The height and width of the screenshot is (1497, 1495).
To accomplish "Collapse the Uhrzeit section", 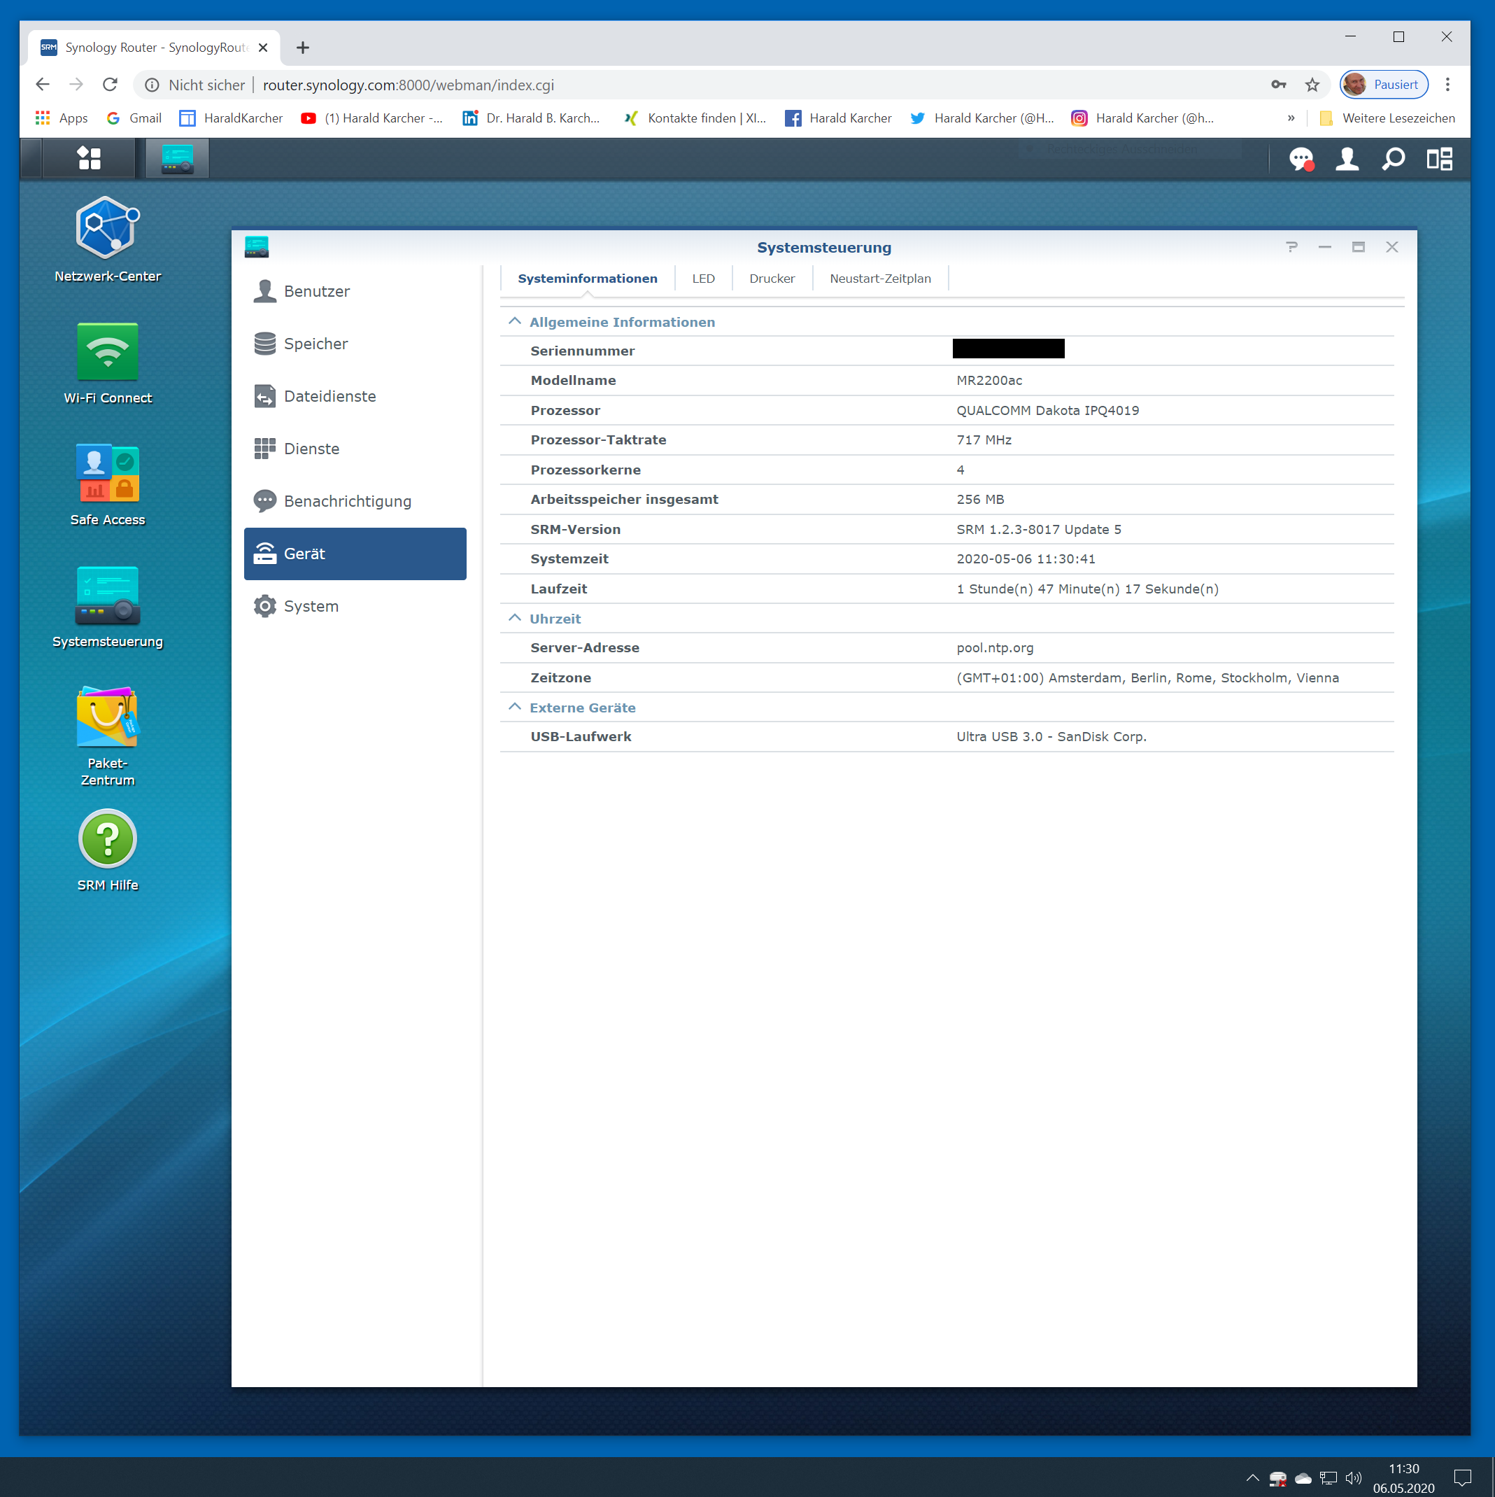I will tap(514, 619).
